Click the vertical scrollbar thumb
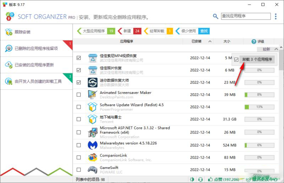This screenshot has width=284, height=183. pyautogui.click(x=281, y=60)
